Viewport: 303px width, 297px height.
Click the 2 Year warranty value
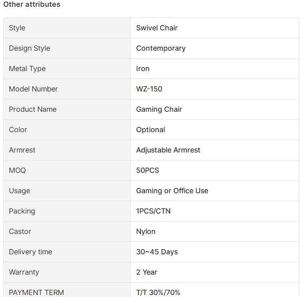coord(146,272)
